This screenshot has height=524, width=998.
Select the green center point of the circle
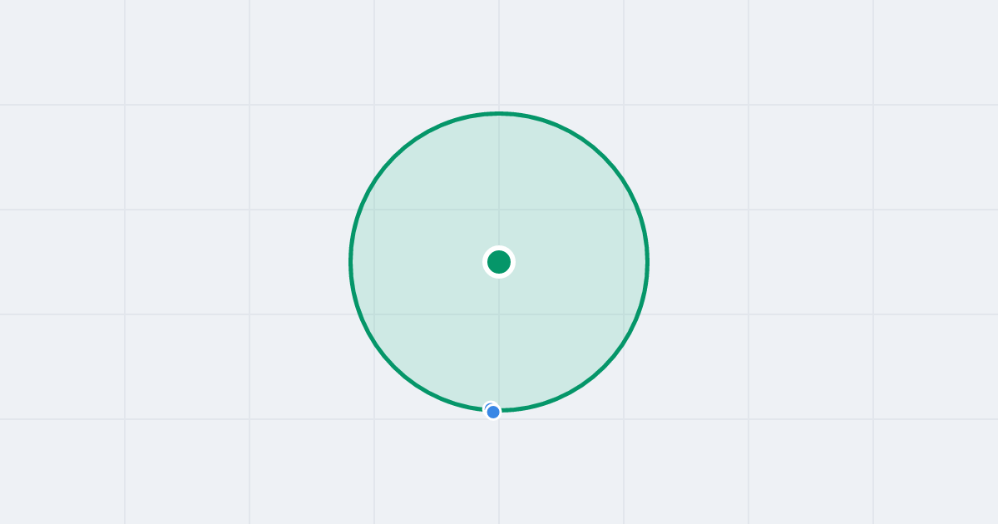[499, 262]
